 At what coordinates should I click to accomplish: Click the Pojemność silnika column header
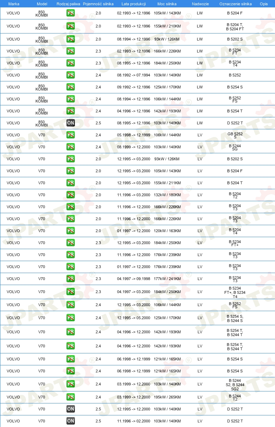tap(98, 4)
